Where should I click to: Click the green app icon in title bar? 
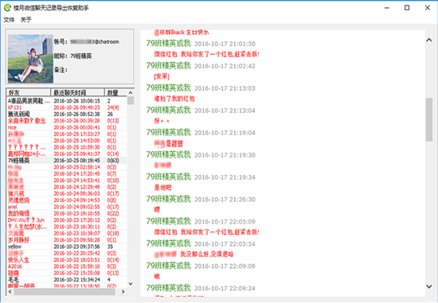click(7, 7)
